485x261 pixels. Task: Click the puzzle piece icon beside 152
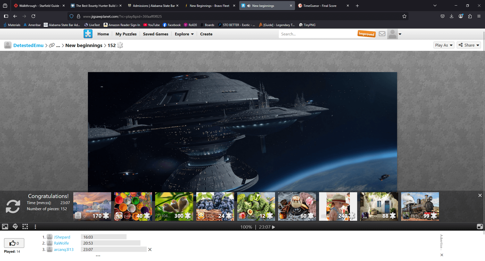click(x=120, y=45)
